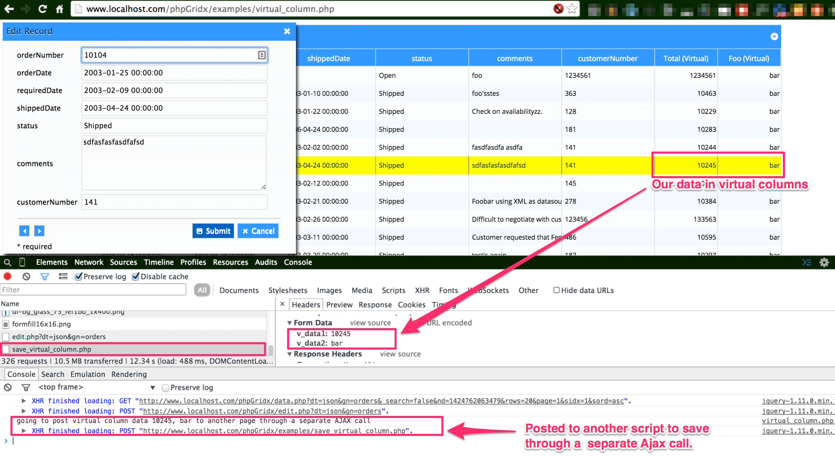
Task: Click the browser forward arrow
Action: click(26, 9)
